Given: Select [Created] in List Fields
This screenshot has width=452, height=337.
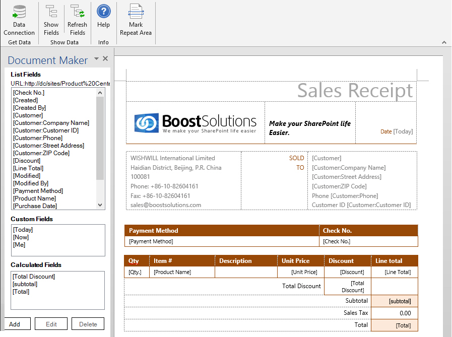Looking at the screenshot, I should [x=25, y=100].
